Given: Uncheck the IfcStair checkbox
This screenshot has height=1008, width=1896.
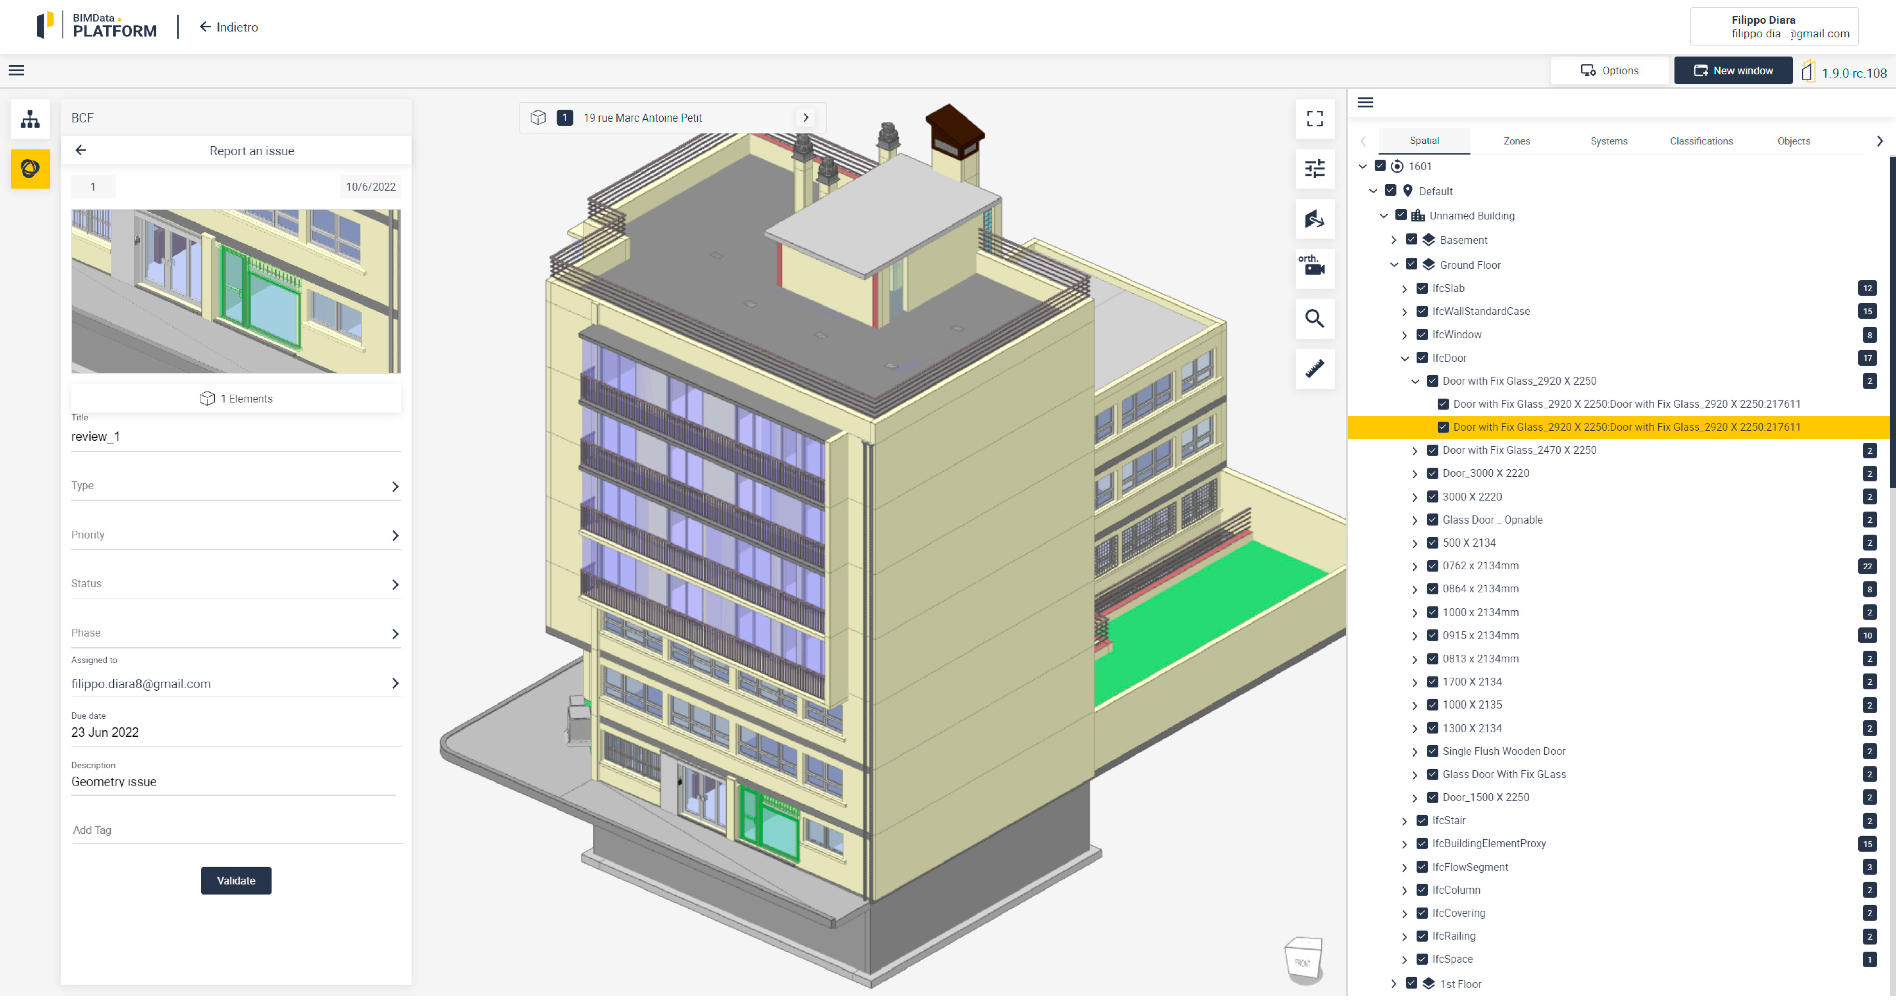Looking at the screenshot, I should (1422, 820).
